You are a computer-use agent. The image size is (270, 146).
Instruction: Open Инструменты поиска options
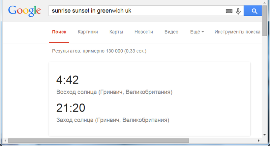tap(237, 32)
